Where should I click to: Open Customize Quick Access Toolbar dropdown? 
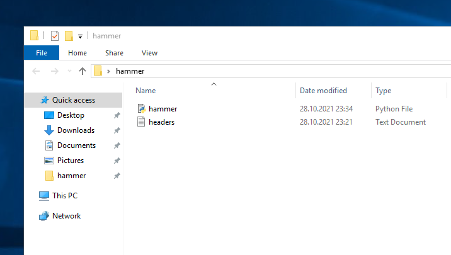[80, 37]
